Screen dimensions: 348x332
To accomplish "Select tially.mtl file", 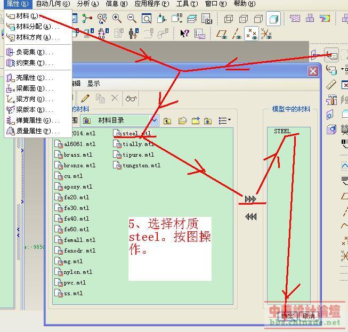I will click(134, 144).
